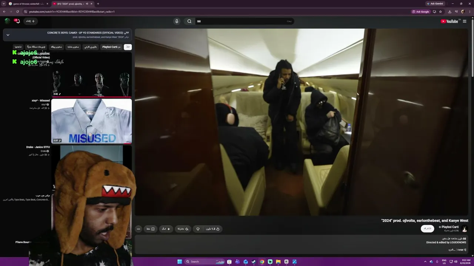This screenshot has width=474, height=266.
Task: Open Chrome downloads icon
Action: pos(449,11)
